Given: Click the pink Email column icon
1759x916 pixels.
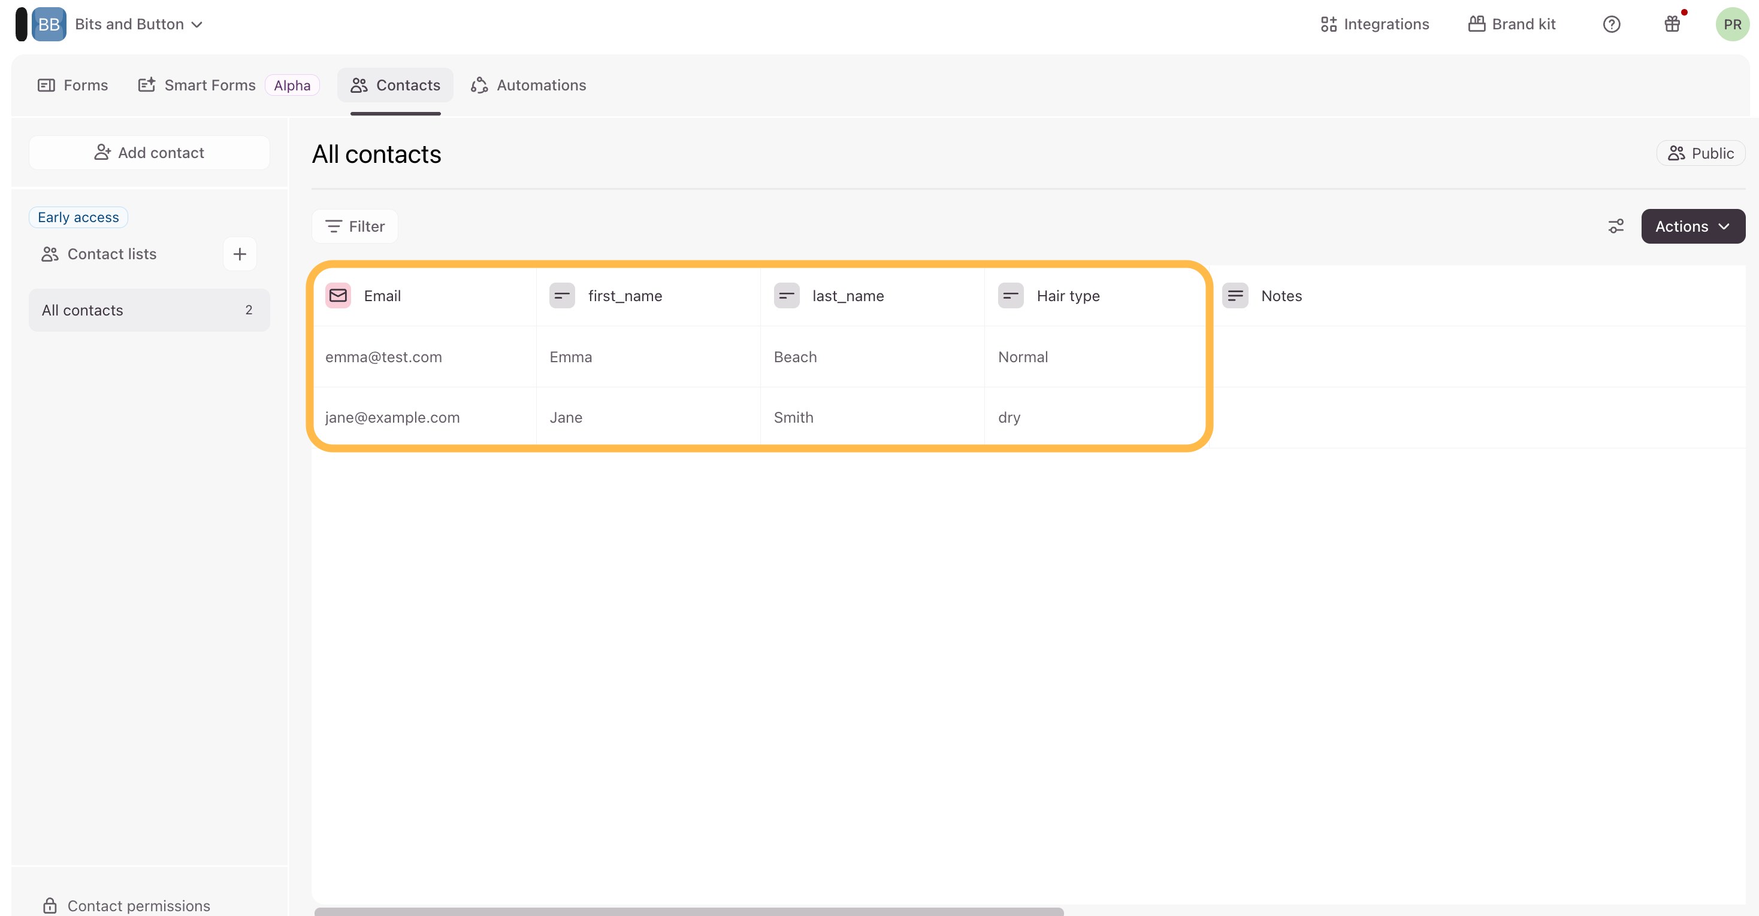Looking at the screenshot, I should coord(338,296).
